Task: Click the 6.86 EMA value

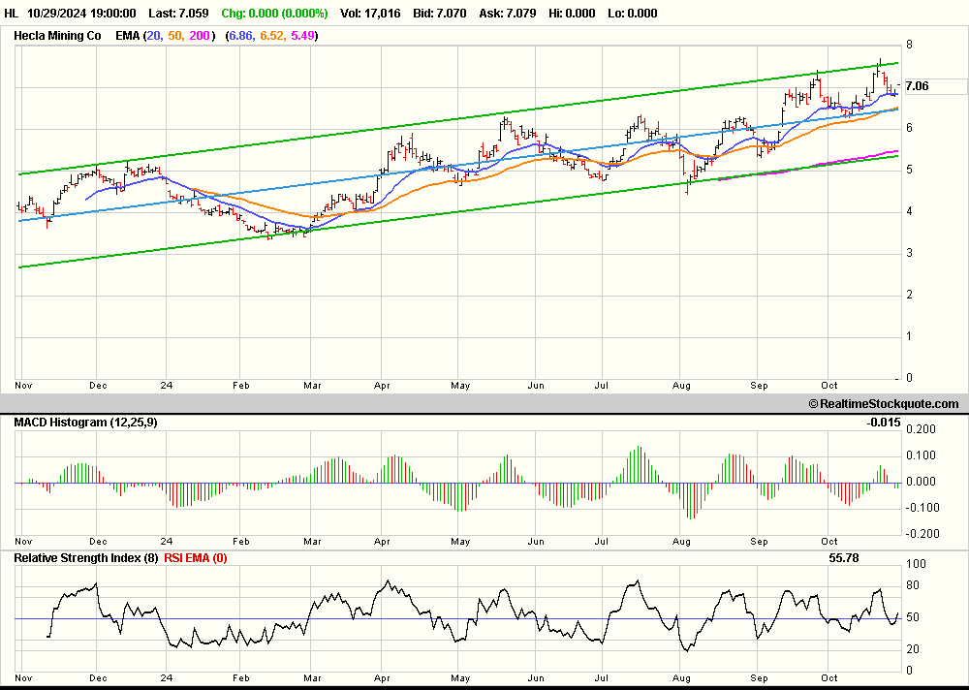Action: point(241,36)
